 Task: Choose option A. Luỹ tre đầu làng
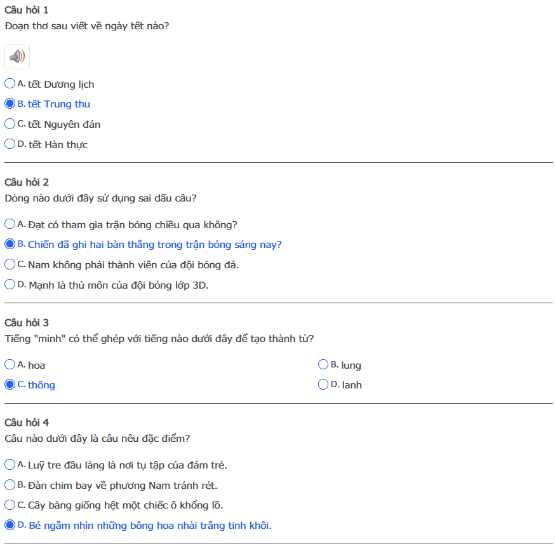[10, 465]
